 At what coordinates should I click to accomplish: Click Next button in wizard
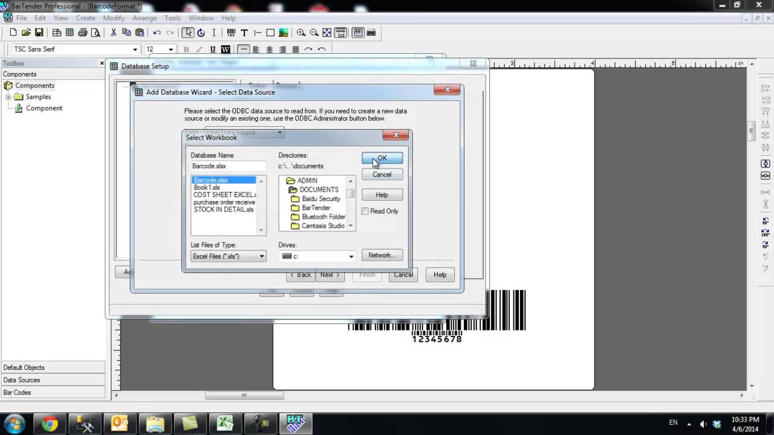(x=330, y=275)
